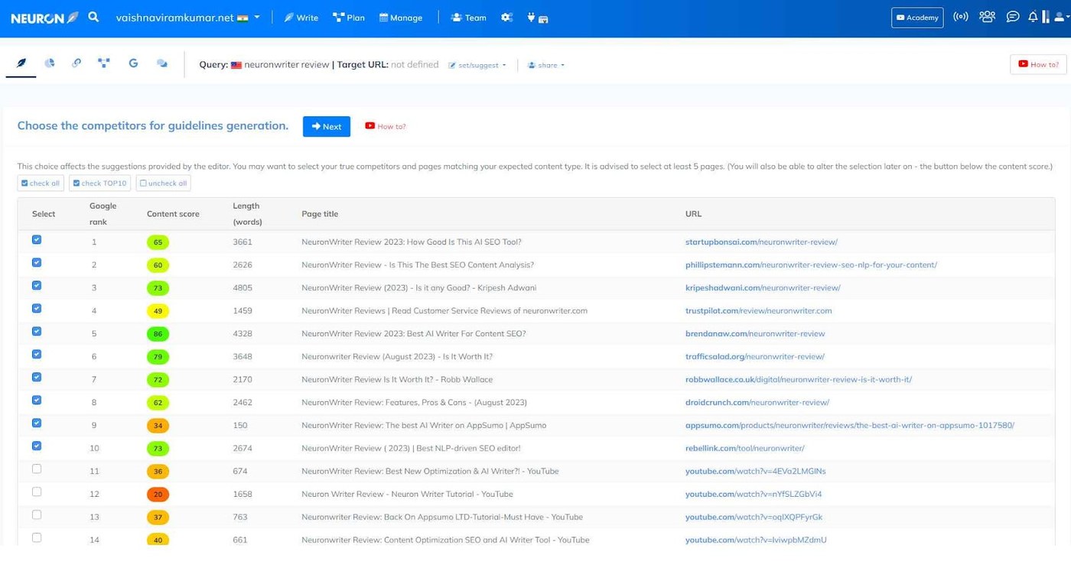Viewport: 1071px width, 561px height.
Task: Select the Google G icon tab
Action: tap(133, 63)
